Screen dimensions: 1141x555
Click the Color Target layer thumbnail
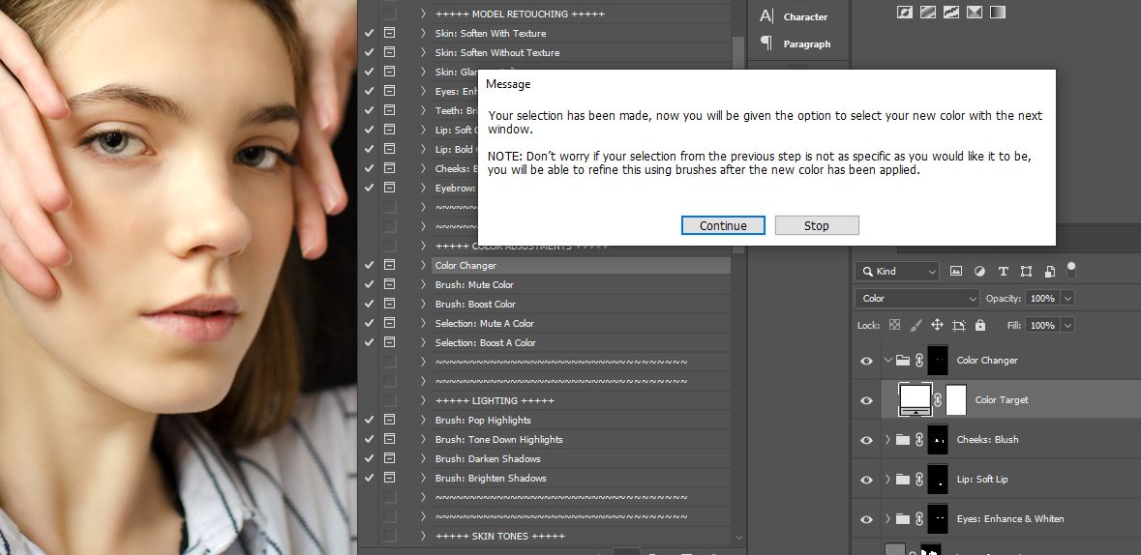[916, 399]
